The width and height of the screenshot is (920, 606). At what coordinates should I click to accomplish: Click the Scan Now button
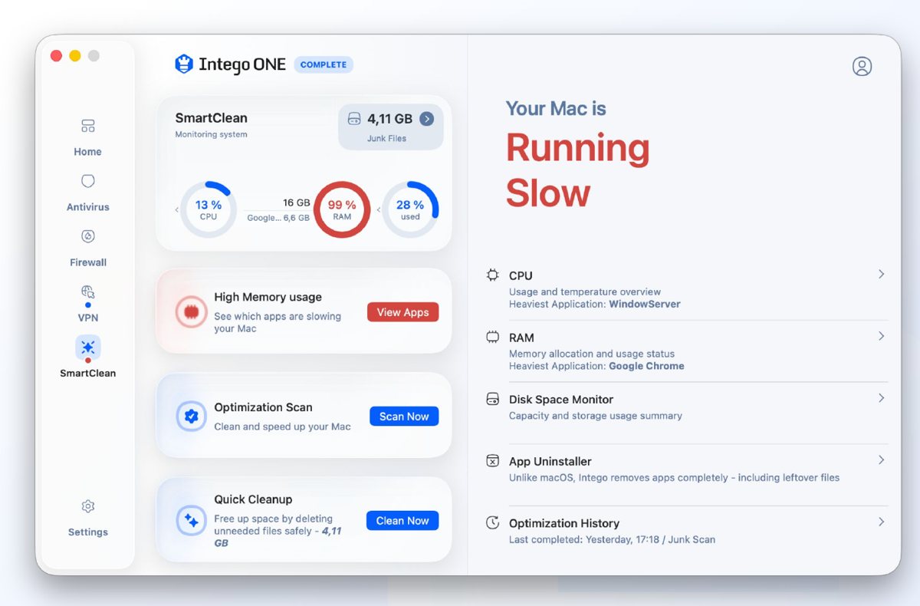pos(404,417)
